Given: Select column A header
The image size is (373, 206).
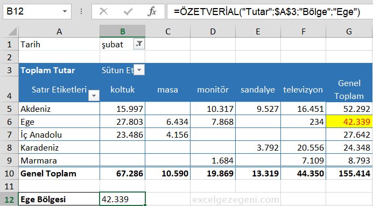Looking at the screenshot, I should (x=59, y=31).
